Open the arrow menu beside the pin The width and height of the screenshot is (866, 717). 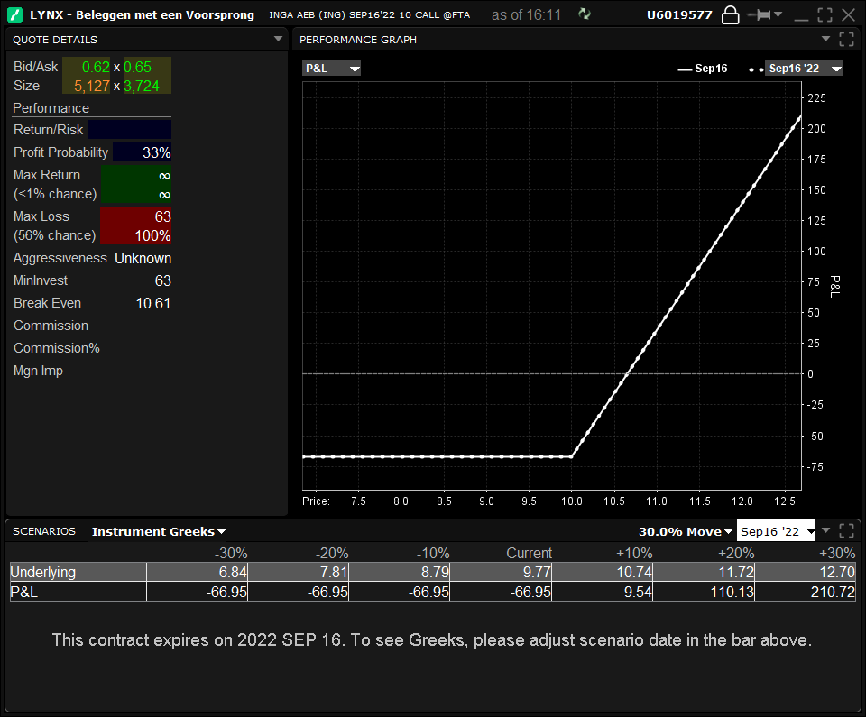click(x=778, y=14)
